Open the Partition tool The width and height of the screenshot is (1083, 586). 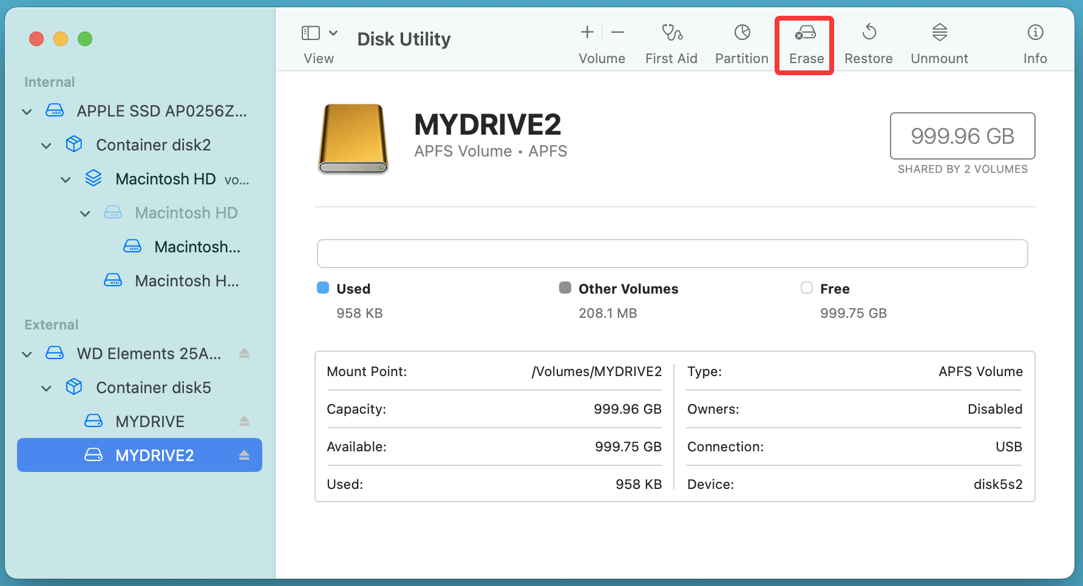click(741, 42)
